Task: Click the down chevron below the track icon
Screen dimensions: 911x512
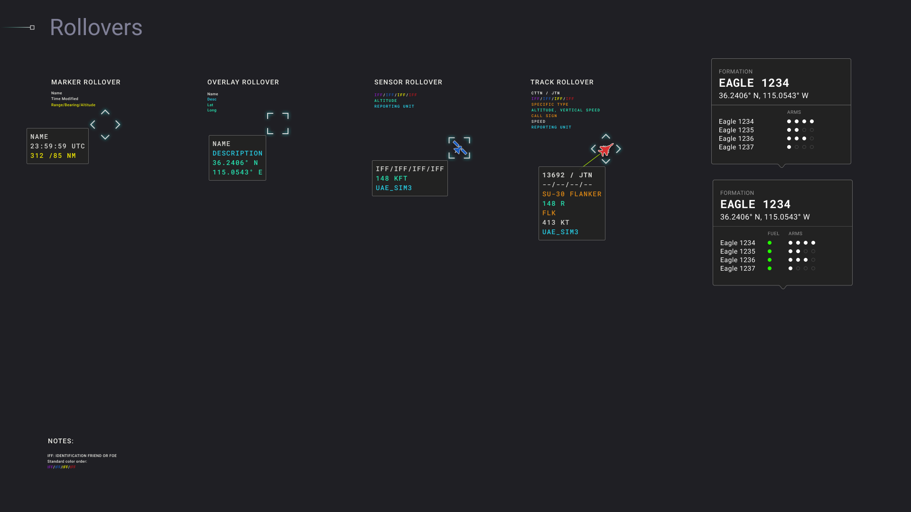Action: point(606,161)
